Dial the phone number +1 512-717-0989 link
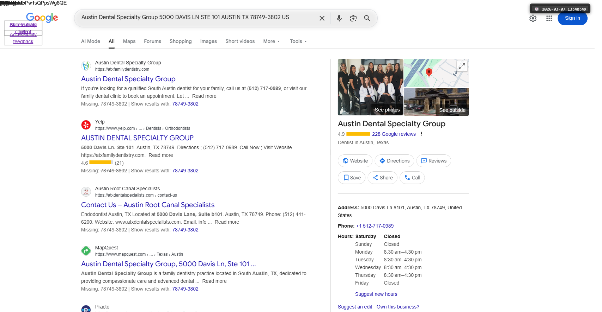 pyautogui.click(x=375, y=226)
